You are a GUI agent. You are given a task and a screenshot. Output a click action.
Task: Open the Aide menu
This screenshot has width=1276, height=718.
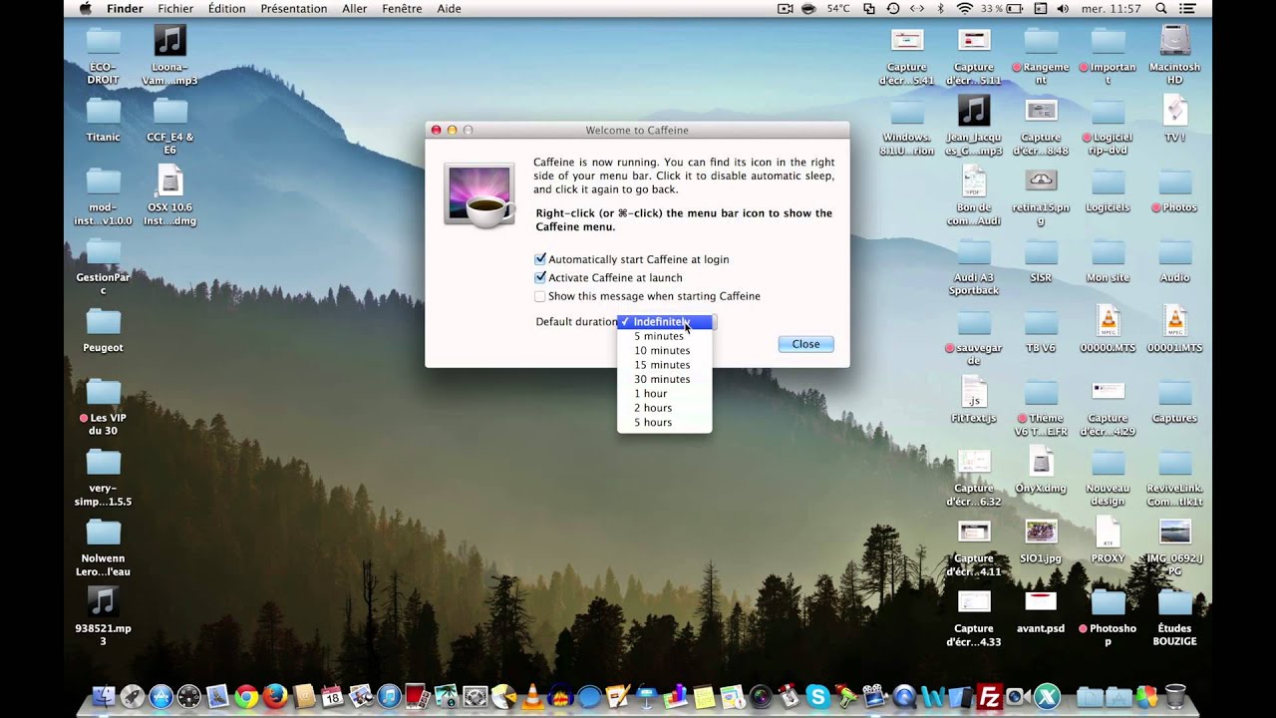point(450,8)
